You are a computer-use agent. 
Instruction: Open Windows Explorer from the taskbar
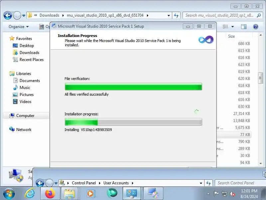69,194
